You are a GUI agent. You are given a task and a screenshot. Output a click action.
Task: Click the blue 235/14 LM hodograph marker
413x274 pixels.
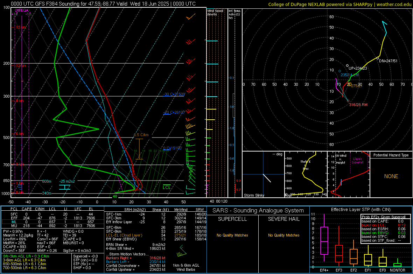click(x=340, y=71)
